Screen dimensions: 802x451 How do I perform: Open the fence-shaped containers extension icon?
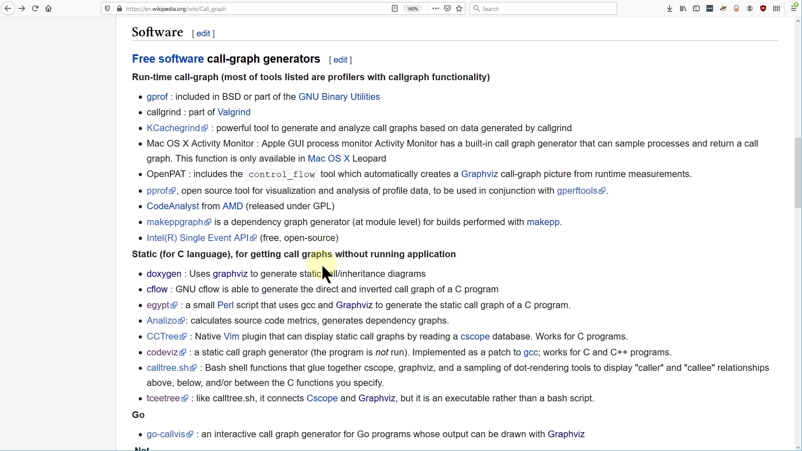(777, 8)
